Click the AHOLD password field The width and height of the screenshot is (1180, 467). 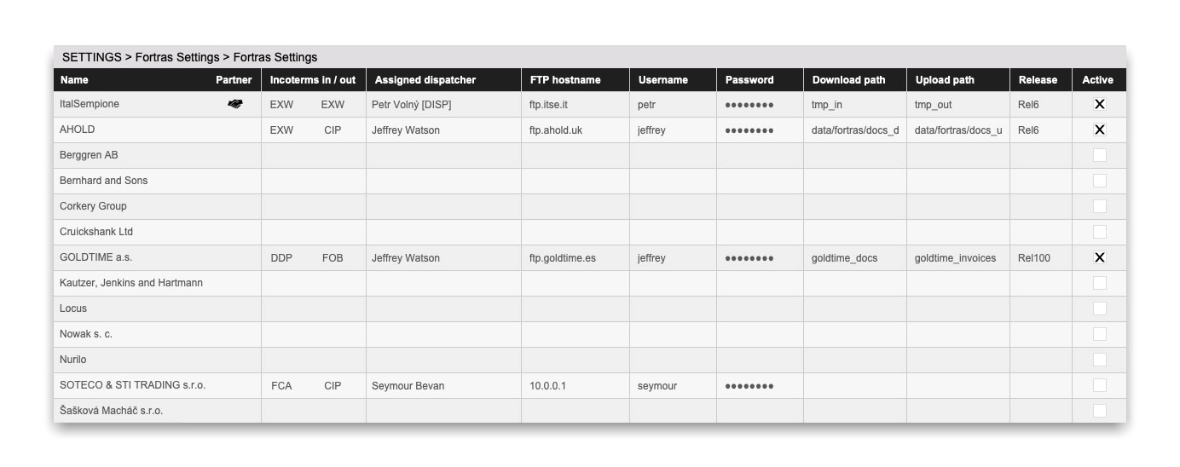click(749, 130)
